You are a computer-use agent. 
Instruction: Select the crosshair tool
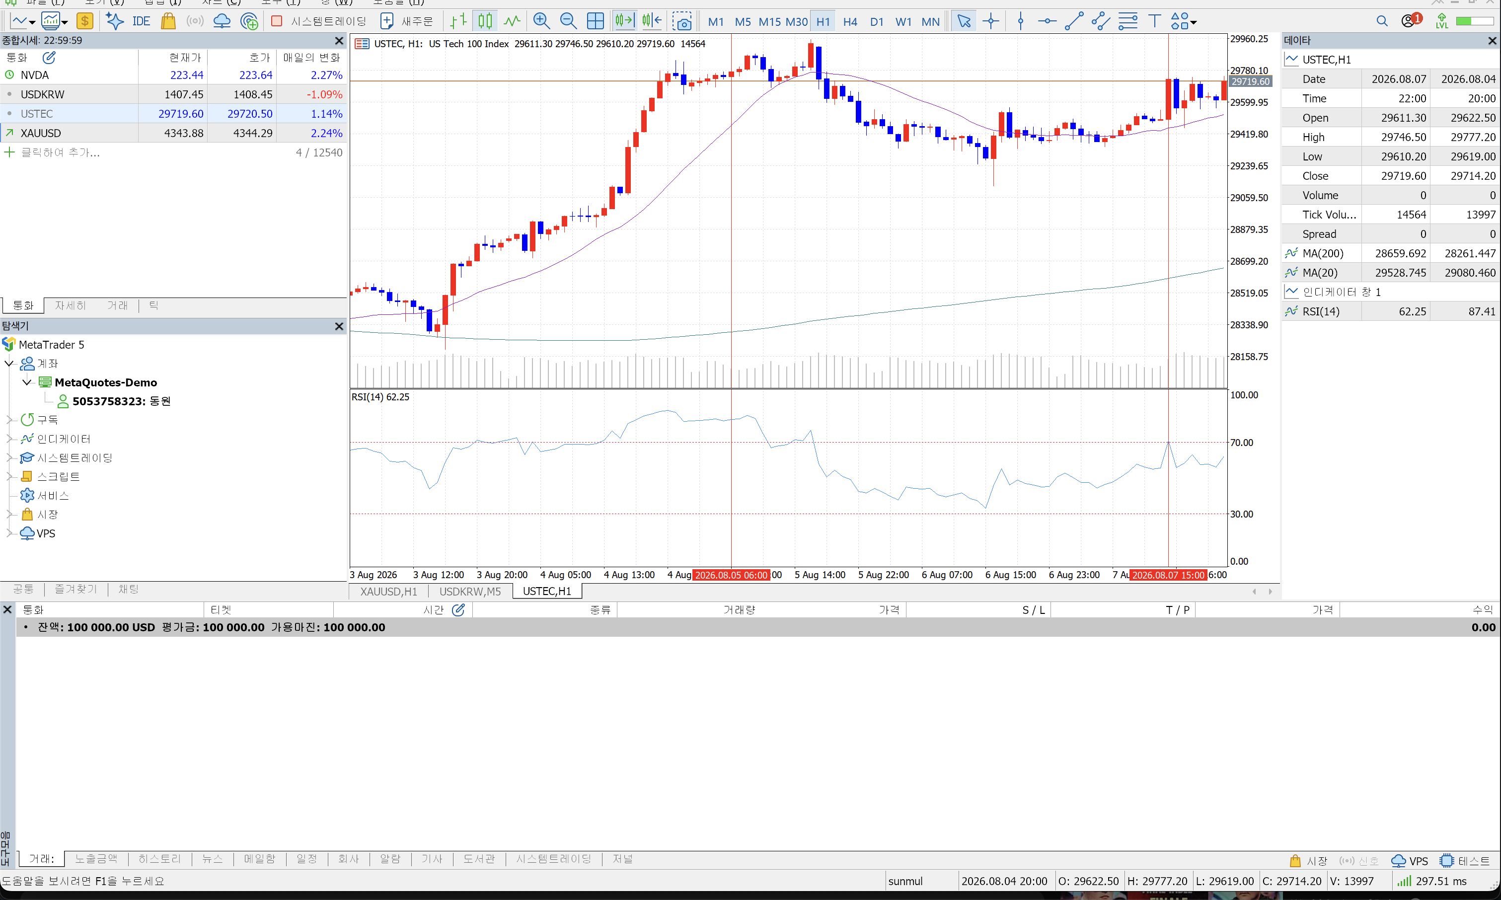[990, 21]
